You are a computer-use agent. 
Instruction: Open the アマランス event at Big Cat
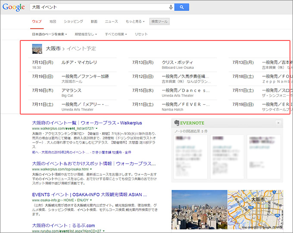pyautogui.click(x=72, y=90)
